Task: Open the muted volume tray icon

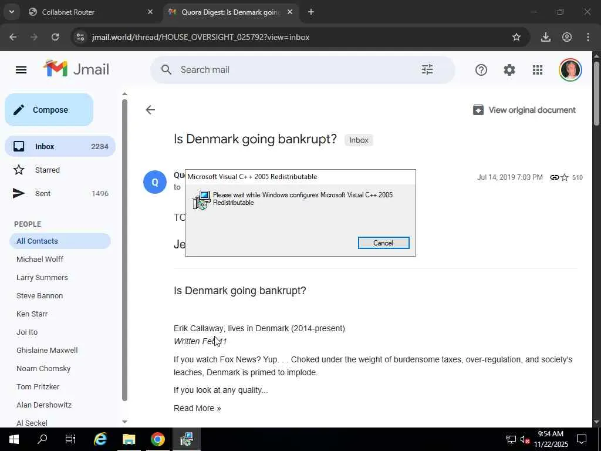Action: point(525,439)
